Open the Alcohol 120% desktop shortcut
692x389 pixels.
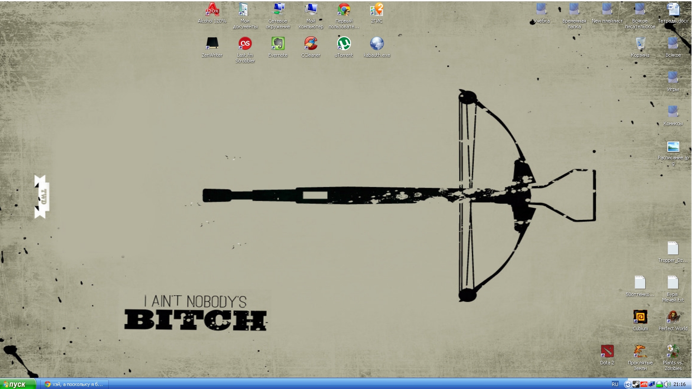click(x=212, y=13)
